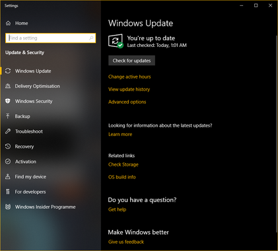Open For developers settings
This screenshot has height=251, width=278.
(x=30, y=192)
